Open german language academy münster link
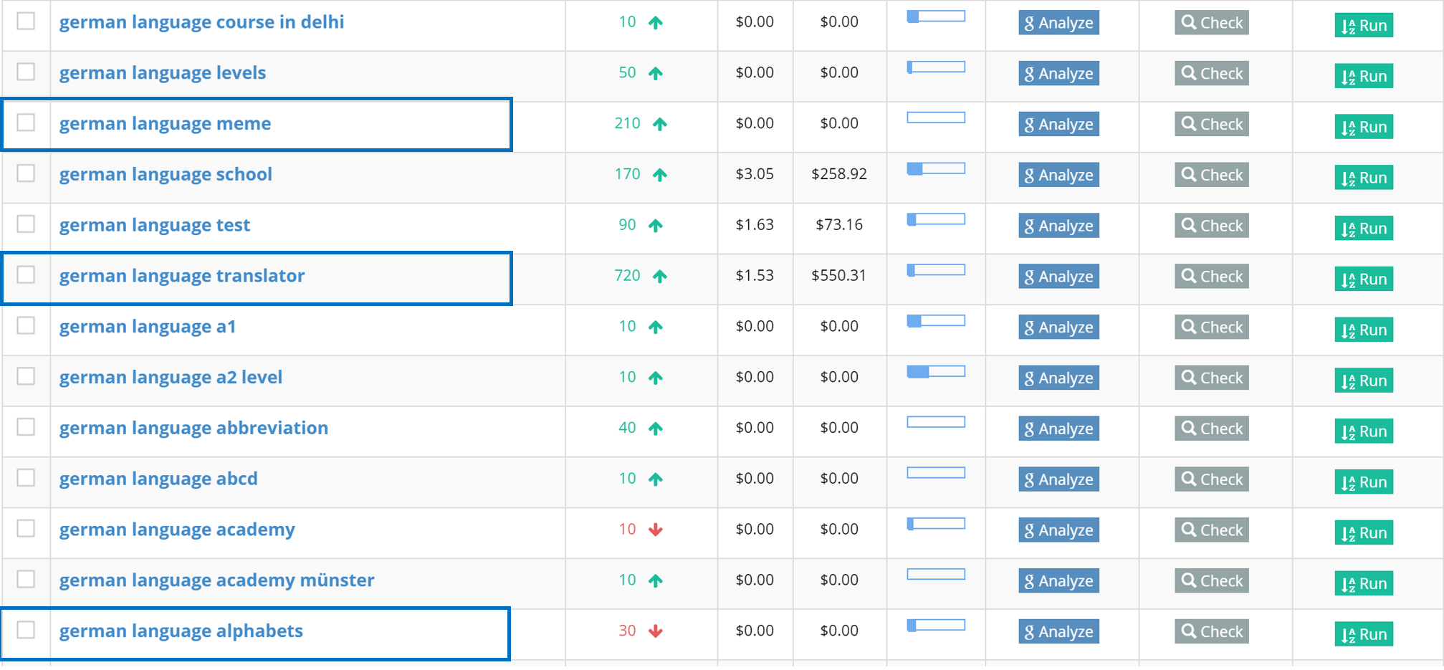The image size is (1444, 670). [216, 580]
